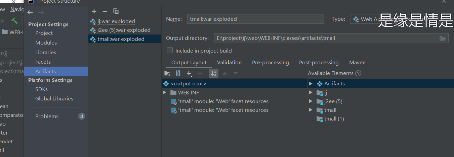
Task: Open the add copy-of dropdown in layout toolbar
Action: (190, 73)
